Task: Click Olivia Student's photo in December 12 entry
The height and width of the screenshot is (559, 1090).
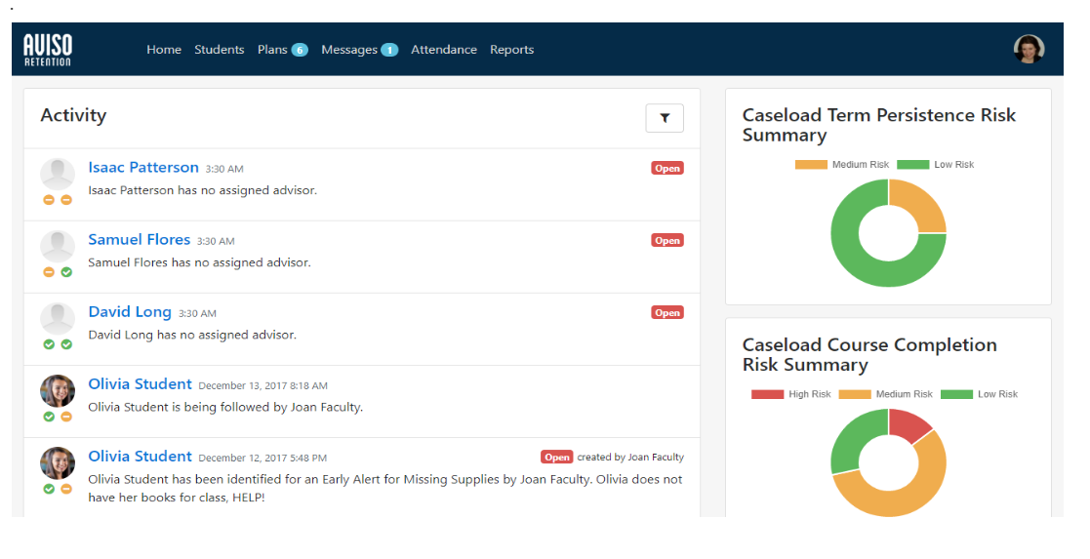Action: click(x=58, y=463)
